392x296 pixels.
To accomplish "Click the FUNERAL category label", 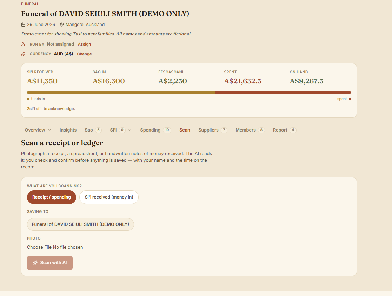I will coord(30,4).
